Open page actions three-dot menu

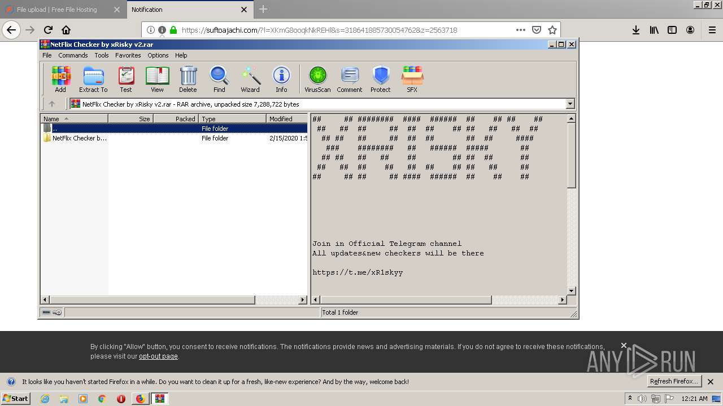520,30
